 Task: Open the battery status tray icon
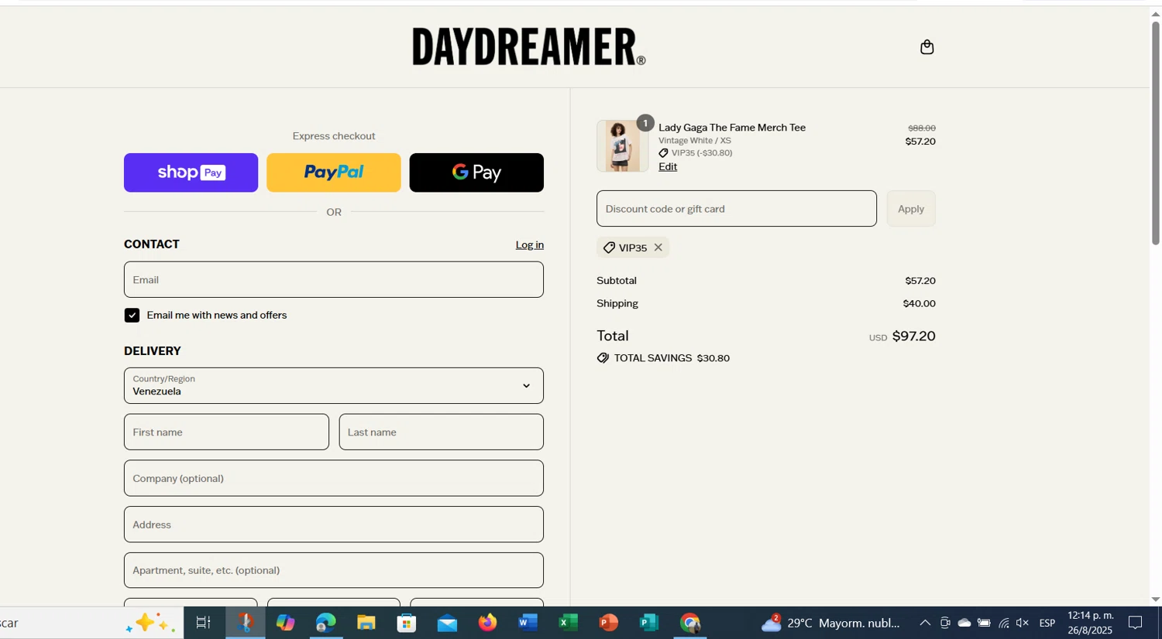(x=984, y=623)
